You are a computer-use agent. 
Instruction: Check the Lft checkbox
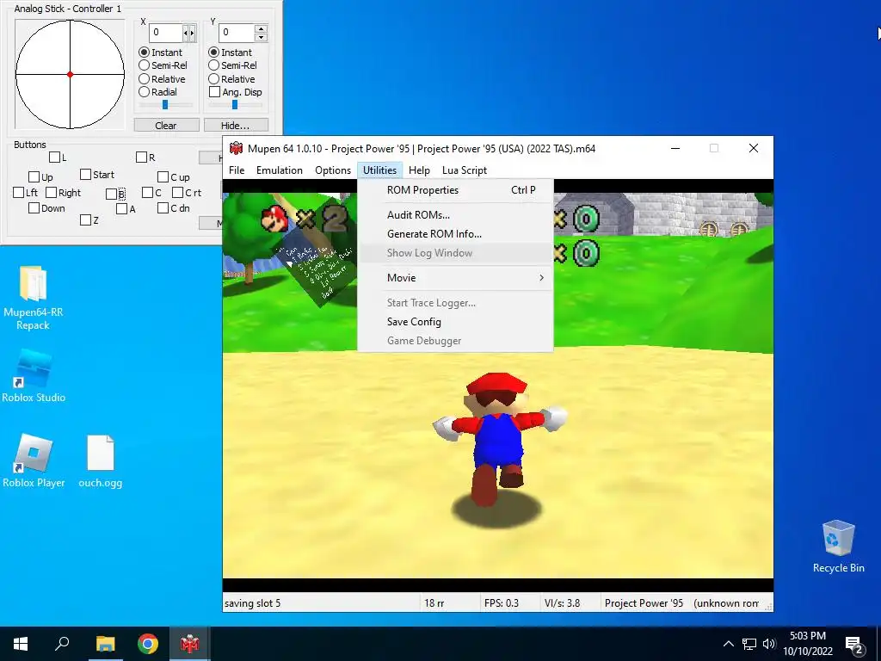pos(19,193)
